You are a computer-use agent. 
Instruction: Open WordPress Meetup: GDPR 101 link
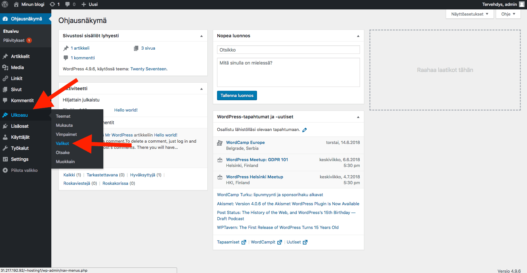click(x=257, y=160)
